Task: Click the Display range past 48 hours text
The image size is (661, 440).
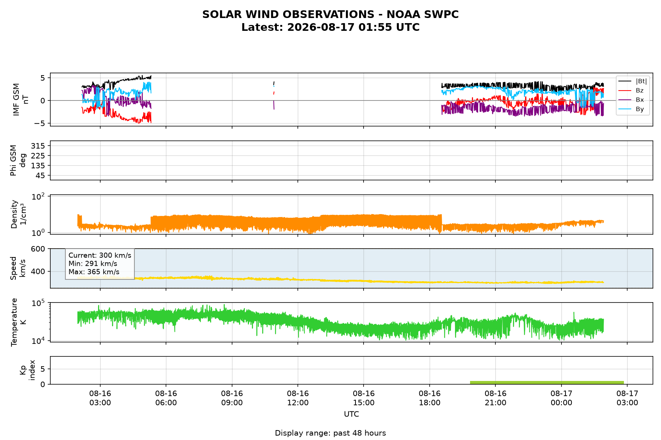Action: pos(330,433)
